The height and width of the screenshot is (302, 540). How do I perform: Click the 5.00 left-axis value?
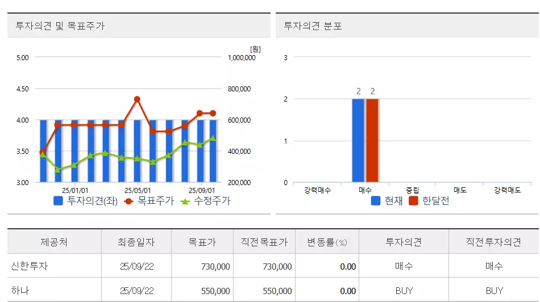click(23, 57)
